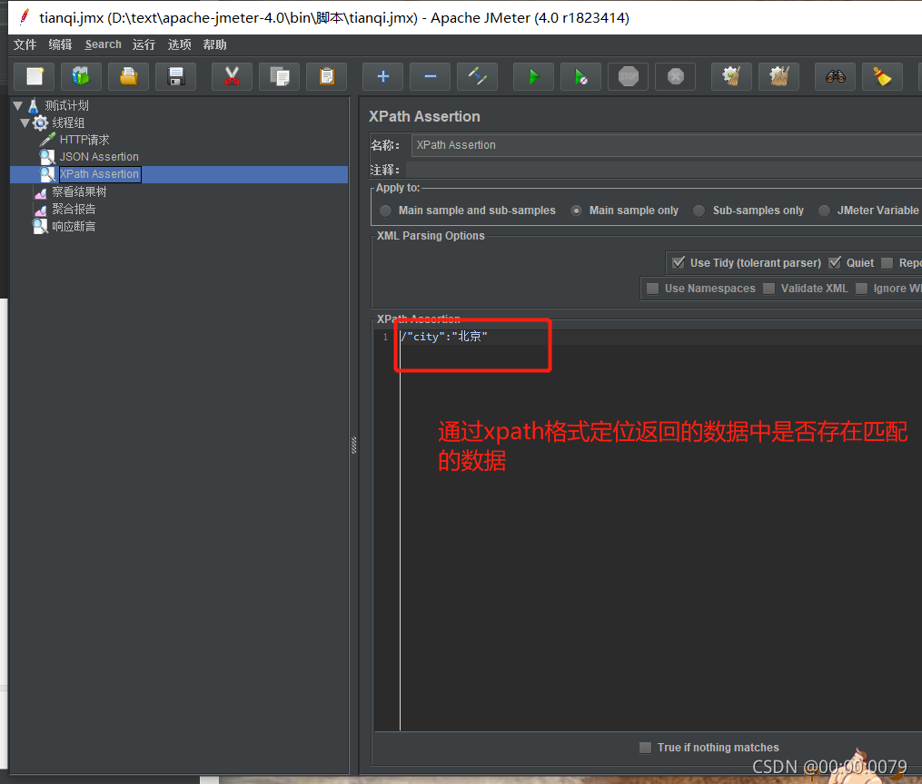Click the test plan flask icon

[x=34, y=105]
